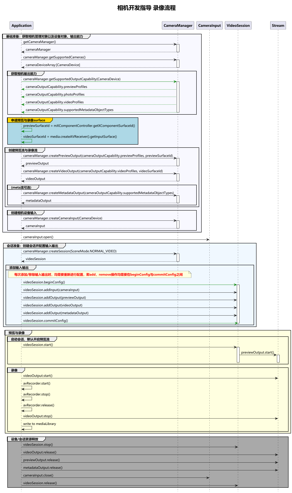Click the 设备/会话资源释放 group header
The width and height of the screenshot is (292, 493).
26,439
